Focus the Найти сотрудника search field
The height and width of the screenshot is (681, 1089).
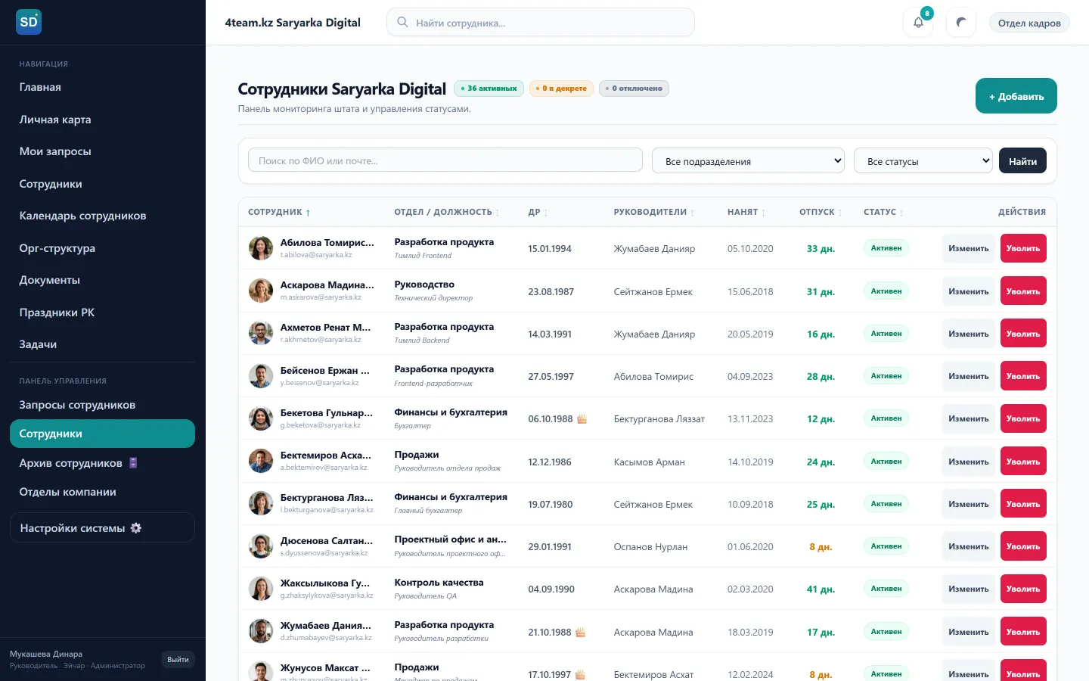pyautogui.click(x=541, y=23)
